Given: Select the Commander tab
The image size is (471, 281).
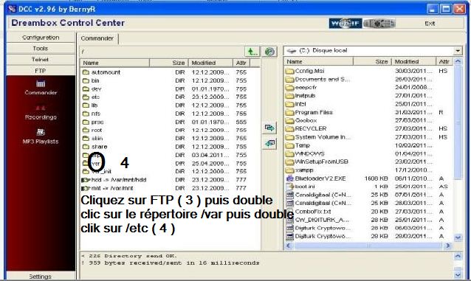Looking at the screenshot, I should click(97, 38).
